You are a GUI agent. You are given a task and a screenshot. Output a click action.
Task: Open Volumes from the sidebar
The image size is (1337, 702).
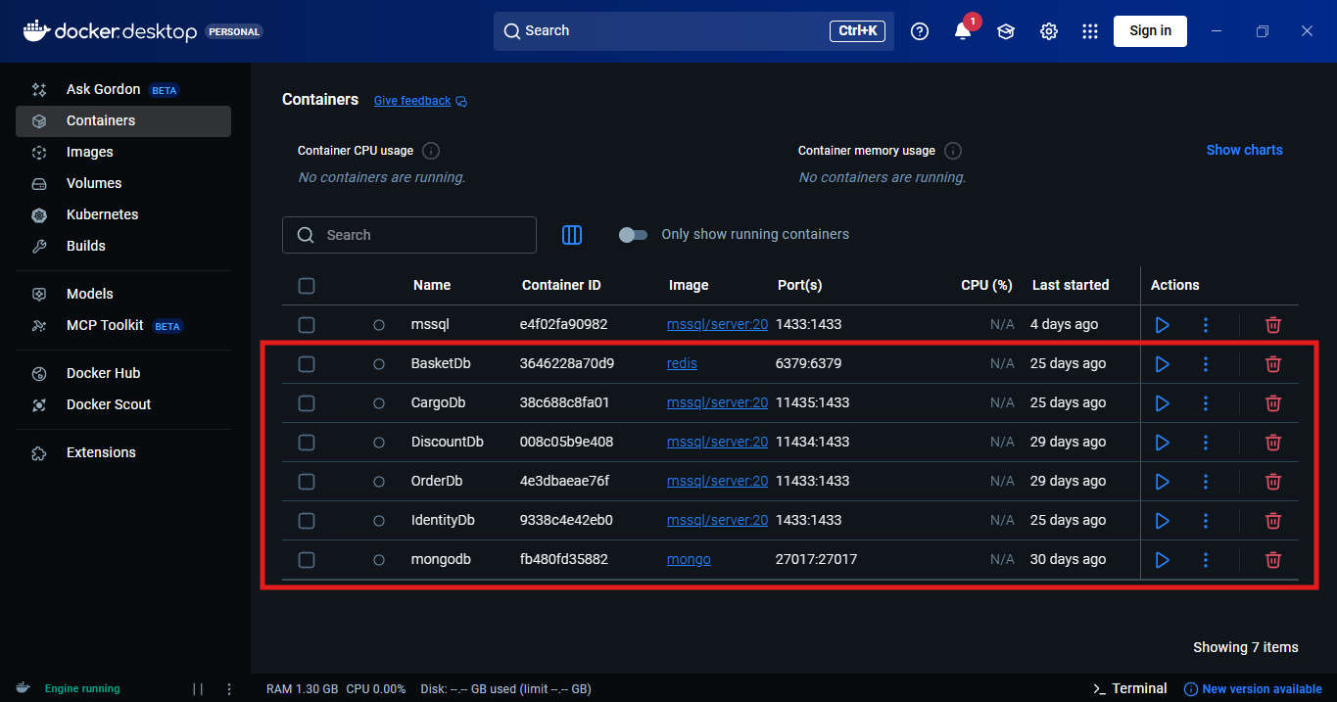[94, 183]
